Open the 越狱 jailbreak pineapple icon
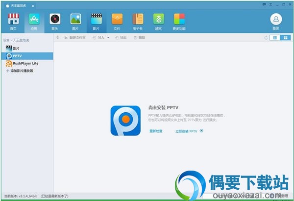The width and height of the screenshot is (294, 201). coord(159,22)
